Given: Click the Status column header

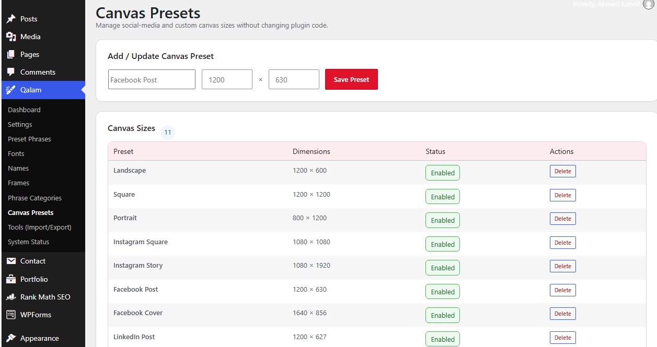Looking at the screenshot, I should 435,151.
